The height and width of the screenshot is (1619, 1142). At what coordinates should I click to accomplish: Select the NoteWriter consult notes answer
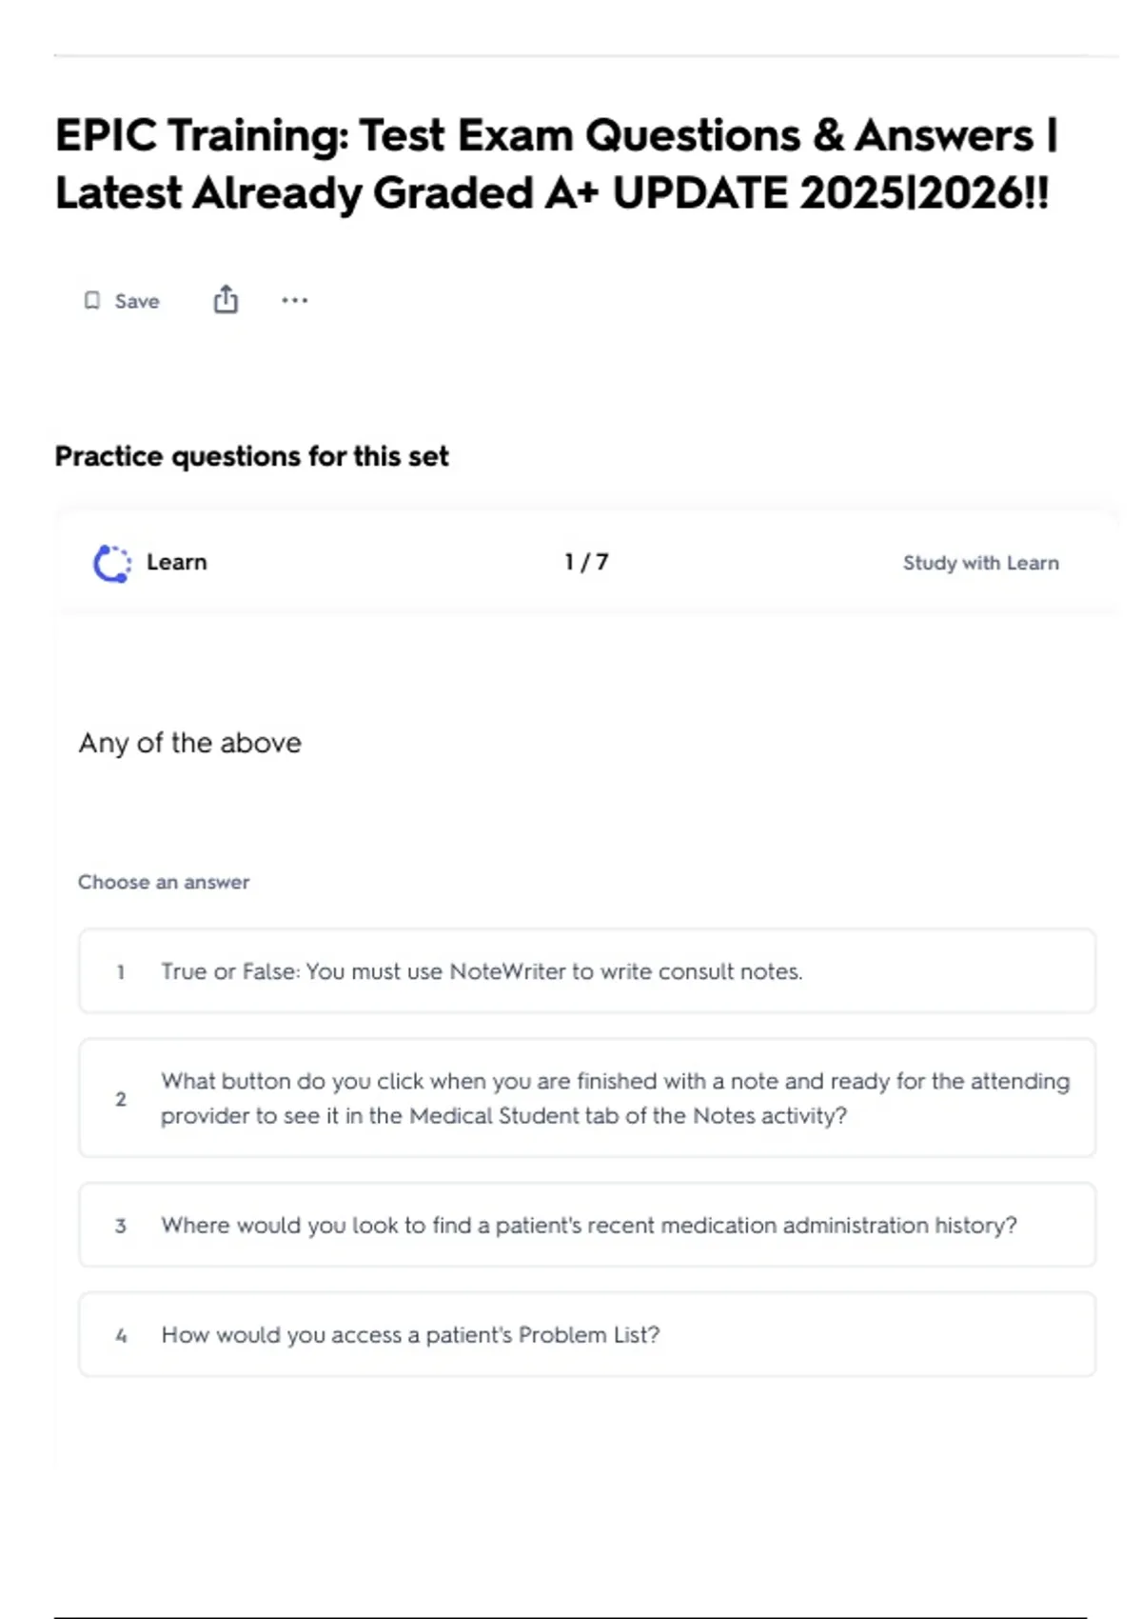482,971
